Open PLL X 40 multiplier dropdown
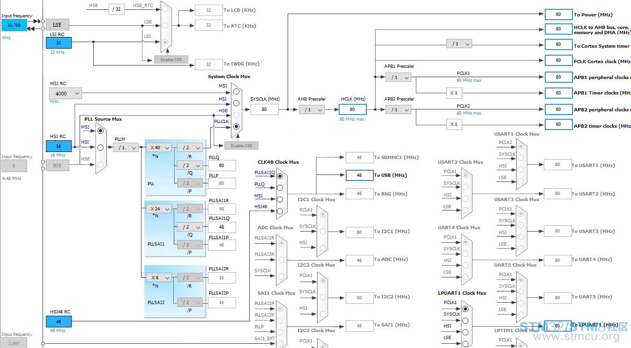The height and width of the screenshot is (348, 631). coord(159,147)
